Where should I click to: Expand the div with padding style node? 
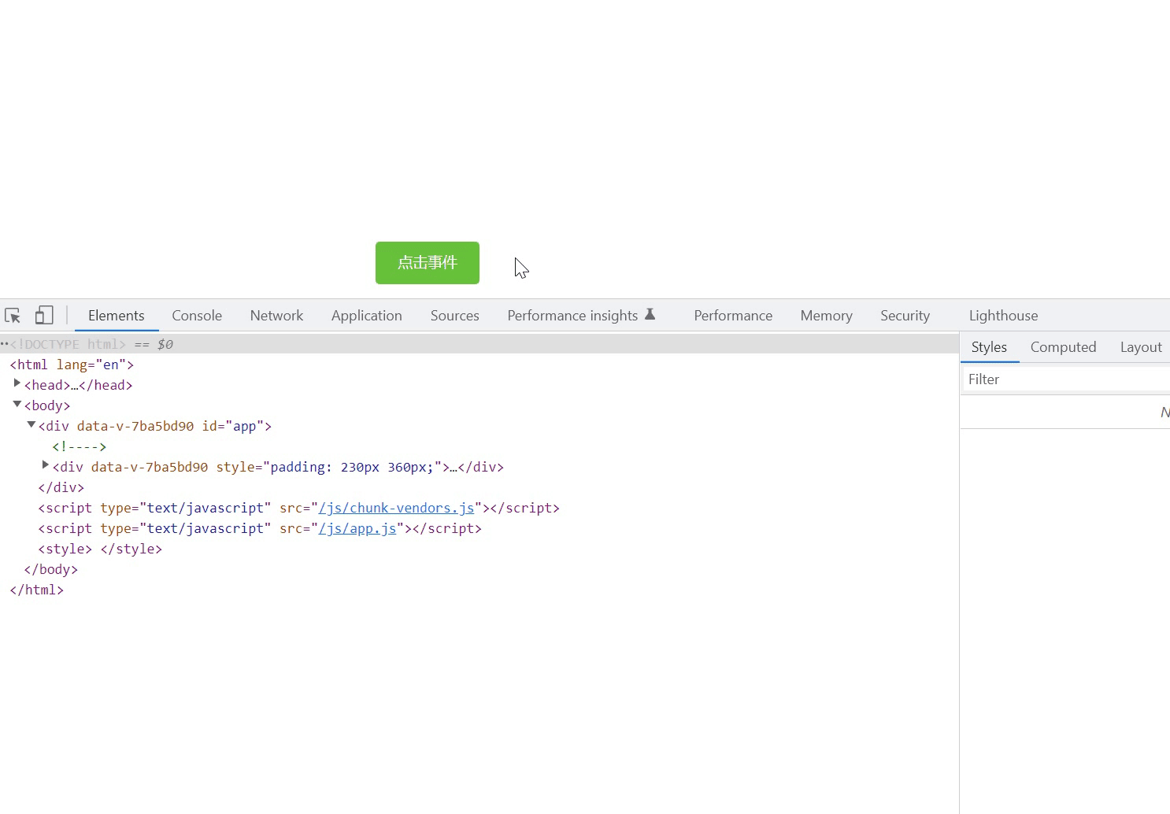pos(46,465)
